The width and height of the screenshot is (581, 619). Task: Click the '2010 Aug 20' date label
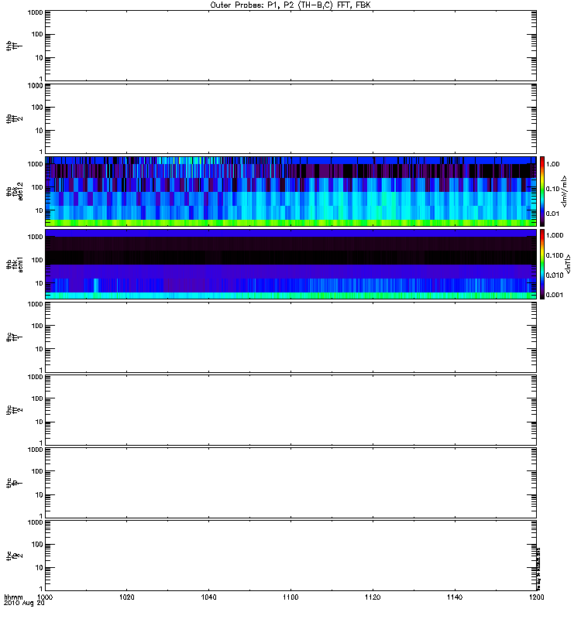click(24, 604)
